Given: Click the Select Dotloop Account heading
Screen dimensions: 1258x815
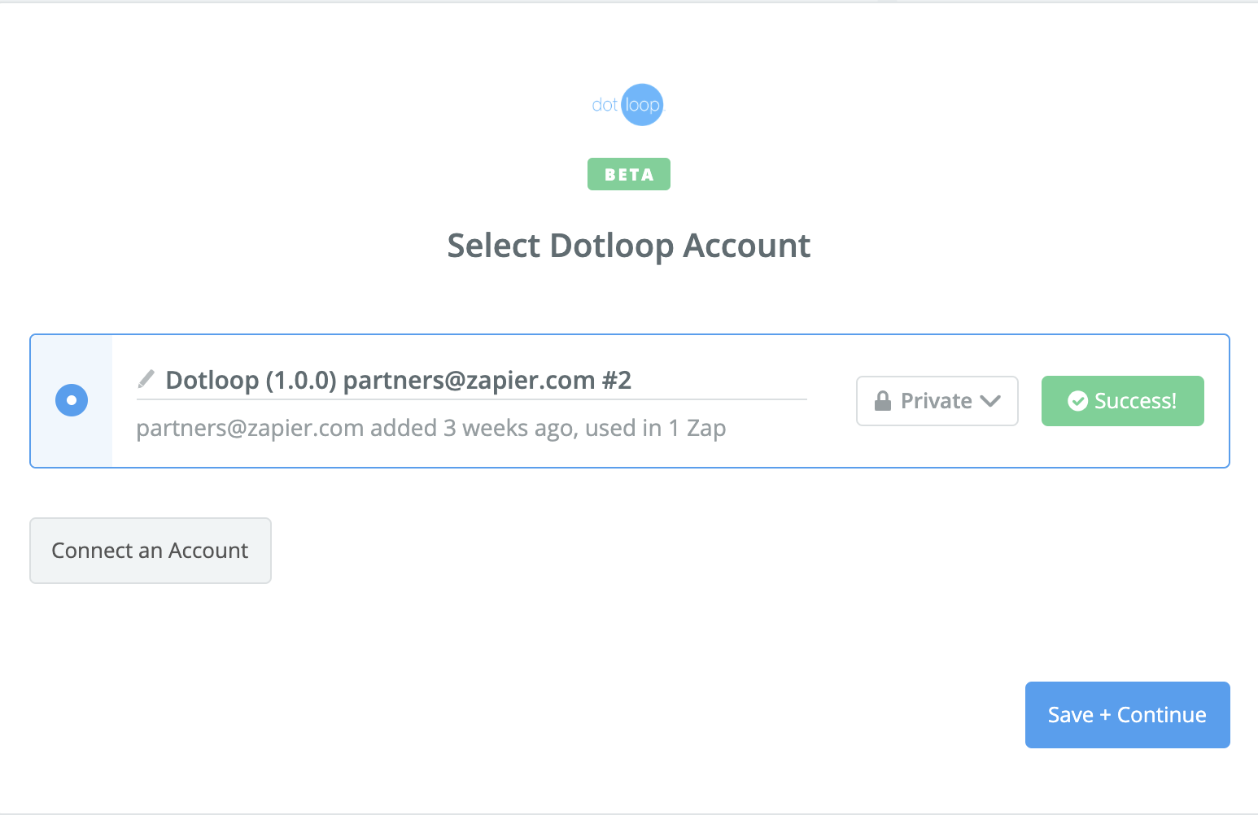Looking at the screenshot, I should (628, 246).
